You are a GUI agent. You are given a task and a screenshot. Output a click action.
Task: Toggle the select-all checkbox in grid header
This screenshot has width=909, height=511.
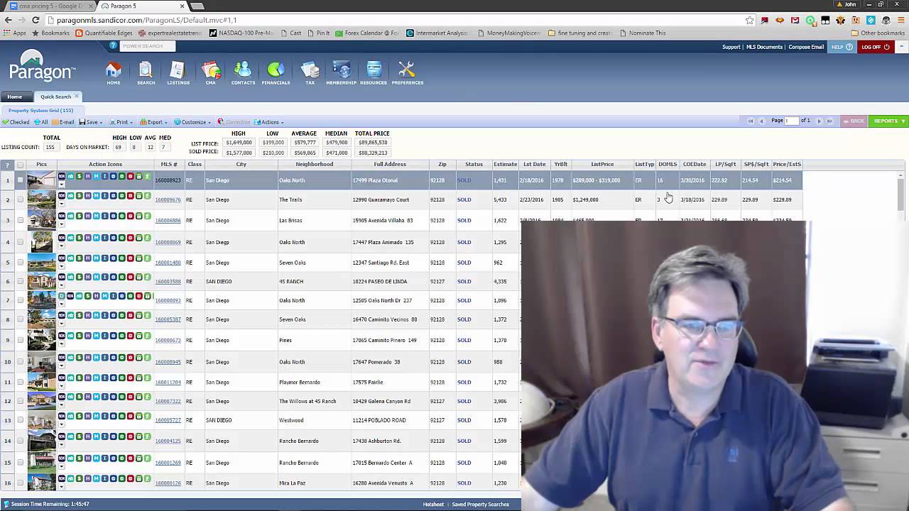(x=20, y=165)
